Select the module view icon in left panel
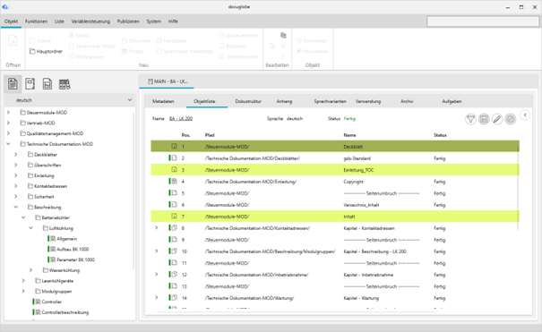Screen dimensions: 542x332 click(13, 84)
